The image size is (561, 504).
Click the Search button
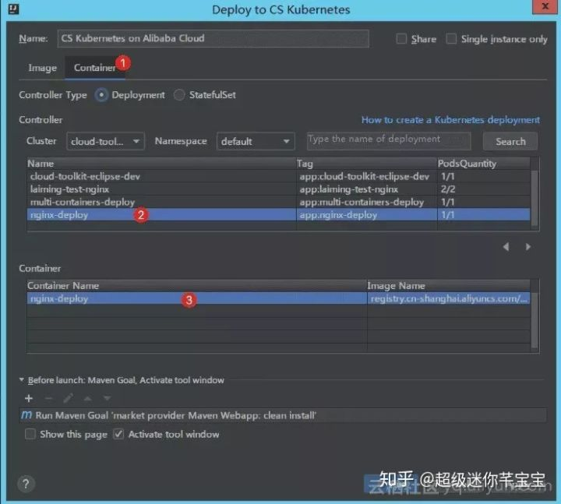click(510, 142)
